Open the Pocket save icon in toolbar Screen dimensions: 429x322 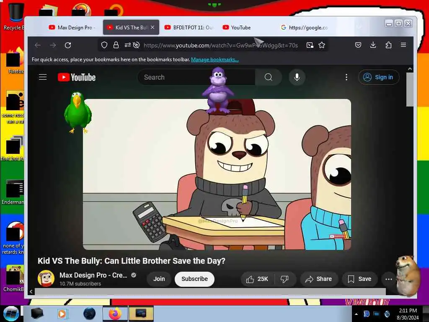click(358, 45)
